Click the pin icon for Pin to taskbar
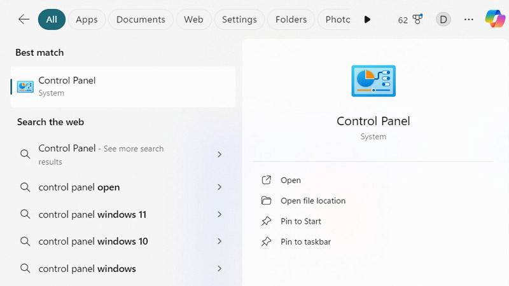509x286 pixels. tap(266, 242)
